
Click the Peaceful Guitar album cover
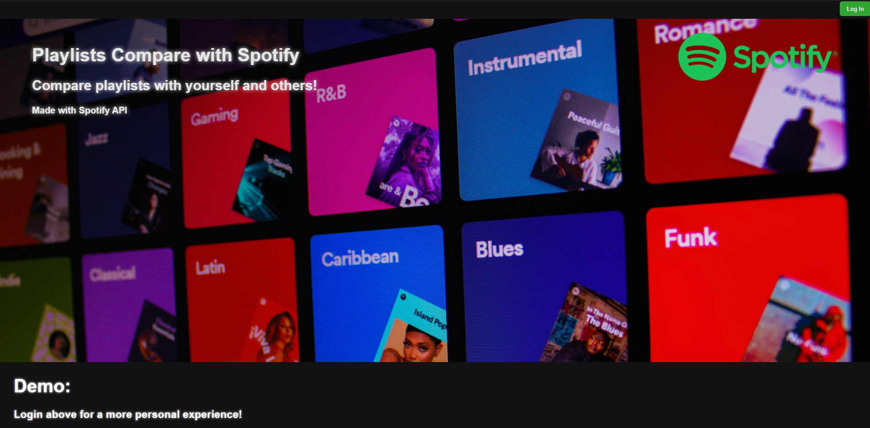[578, 140]
